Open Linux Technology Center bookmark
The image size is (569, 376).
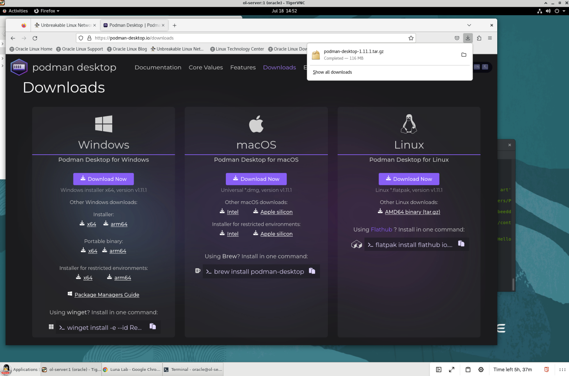pyautogui.click(x=237, y=49)
